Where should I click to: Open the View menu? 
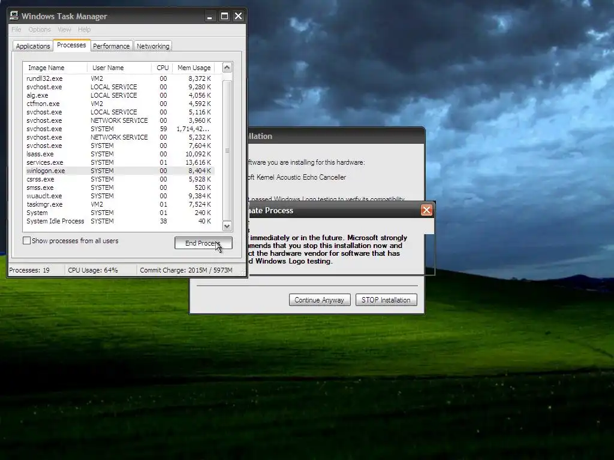64,29
